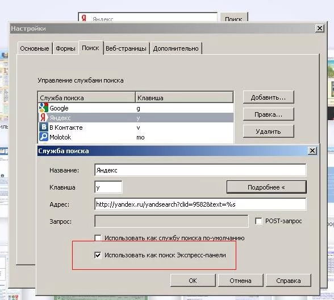Close the Служба поиска dialog

[312, 151]
